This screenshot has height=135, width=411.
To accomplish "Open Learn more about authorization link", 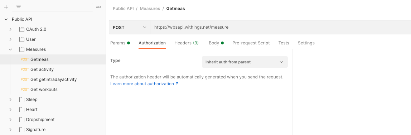I will (x=144, y=84).
